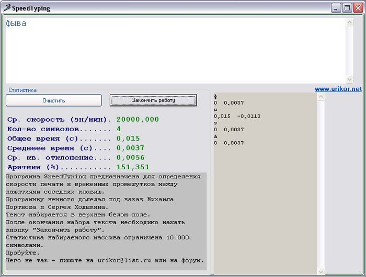This screenshot has width=366, height=277.
Task: Click the urikor@list.ru email line
Action: coord(105,260)
